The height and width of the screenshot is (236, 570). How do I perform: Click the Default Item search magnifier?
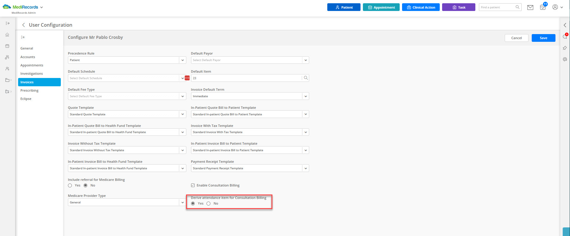(x=306, y=78)
